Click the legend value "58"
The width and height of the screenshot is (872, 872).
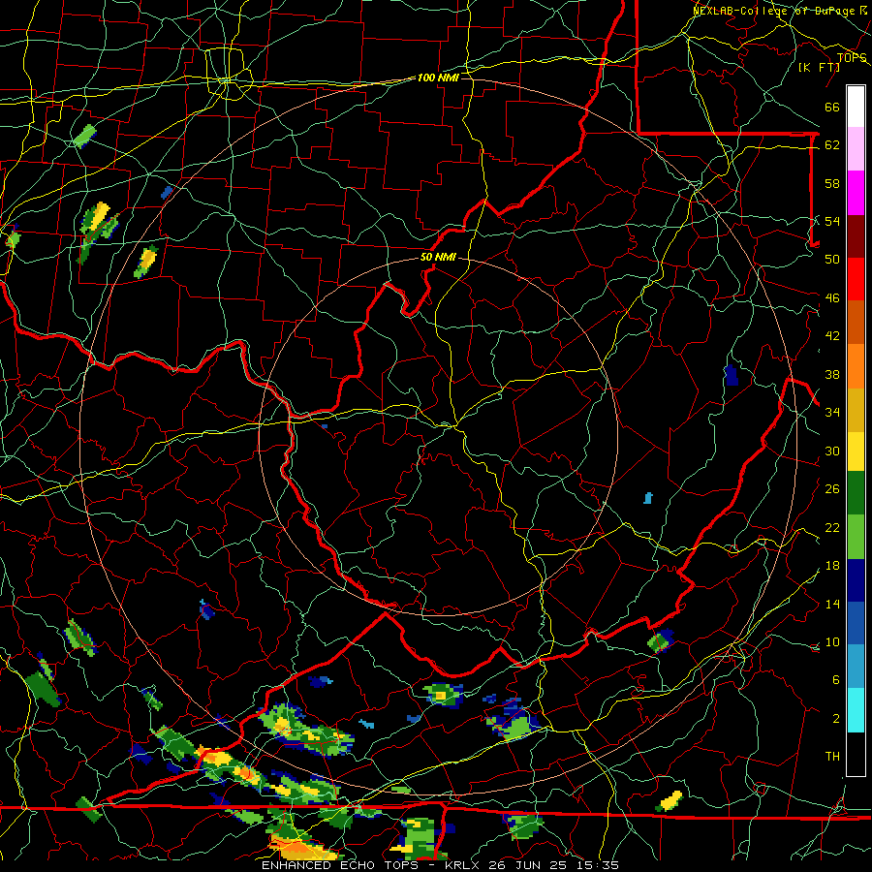pos(832,183)
